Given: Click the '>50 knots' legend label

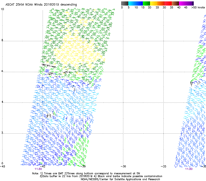Looking at the screenshot, I should tap(198, 8).
